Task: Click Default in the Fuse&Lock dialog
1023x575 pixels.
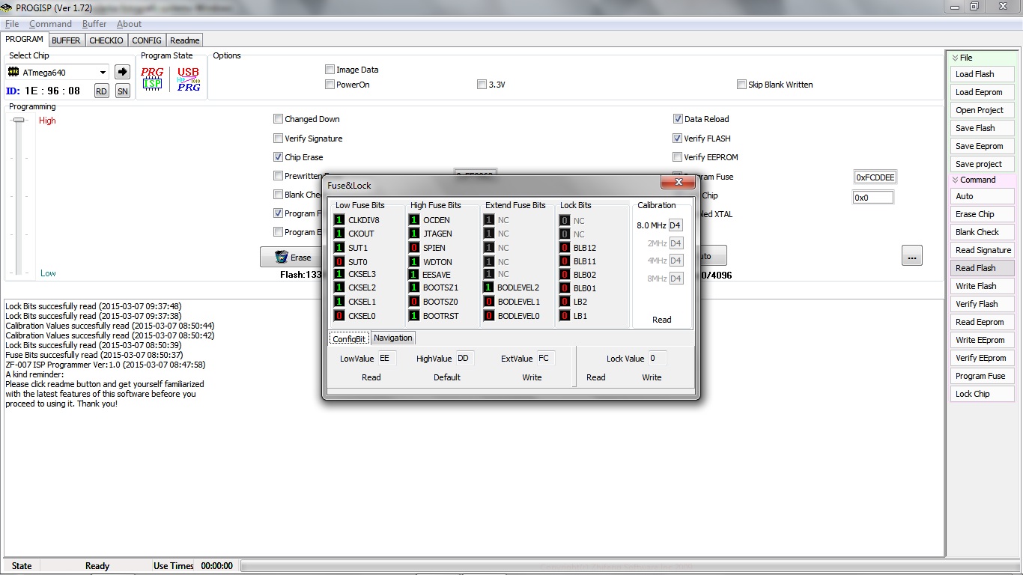Action: [x=447, y=377]
